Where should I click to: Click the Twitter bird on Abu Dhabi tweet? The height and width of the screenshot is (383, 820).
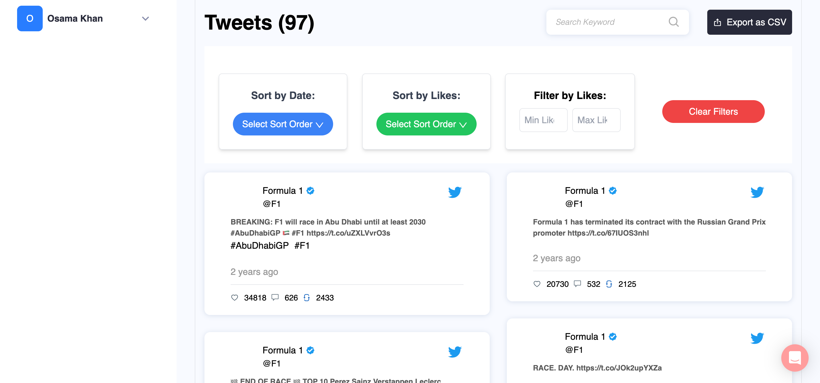pyautogui.click(x=455, y=192)
